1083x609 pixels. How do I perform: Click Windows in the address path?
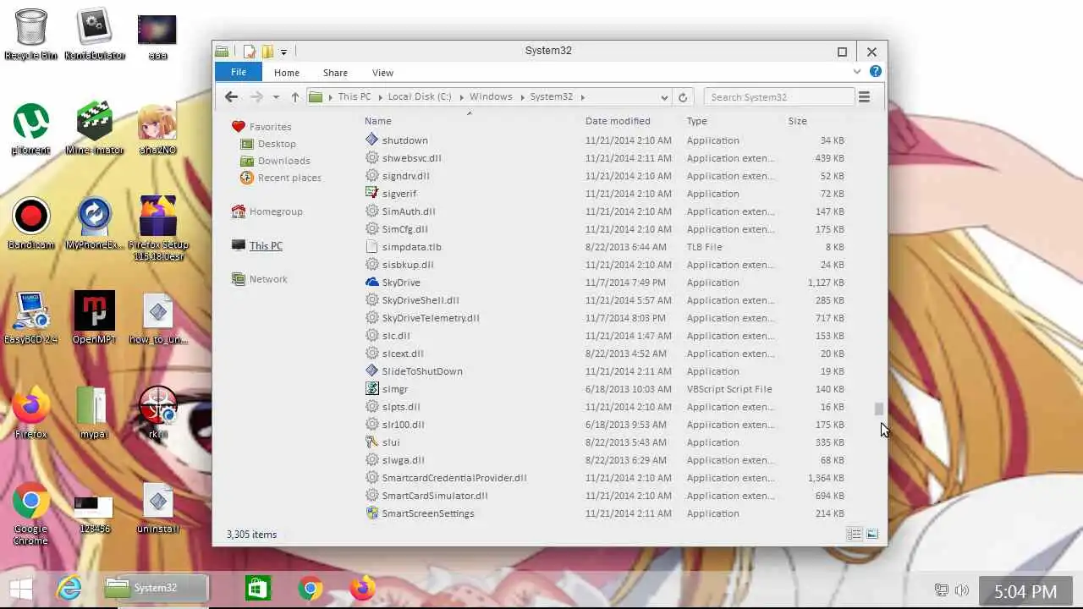[x=491, y=97]
